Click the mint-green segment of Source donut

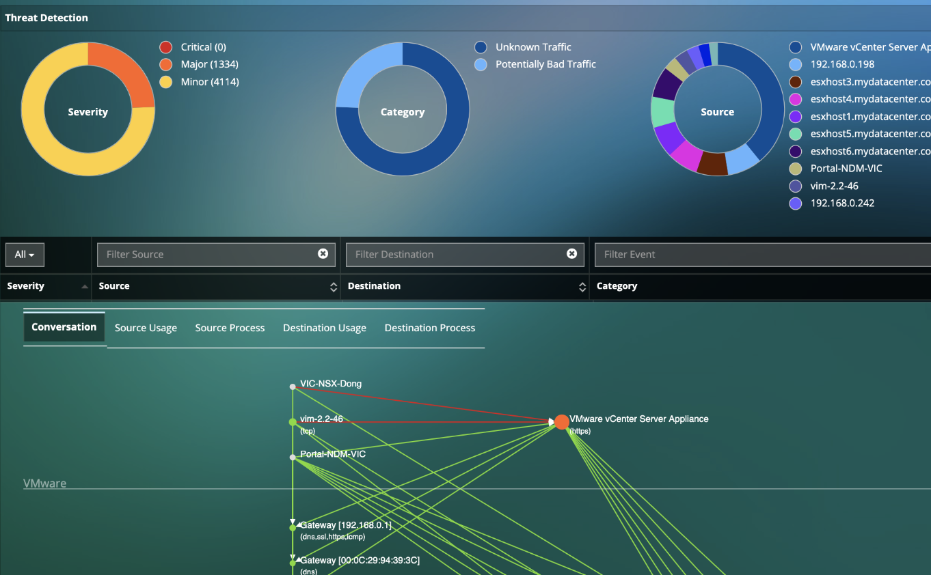[x=662, y=112]
